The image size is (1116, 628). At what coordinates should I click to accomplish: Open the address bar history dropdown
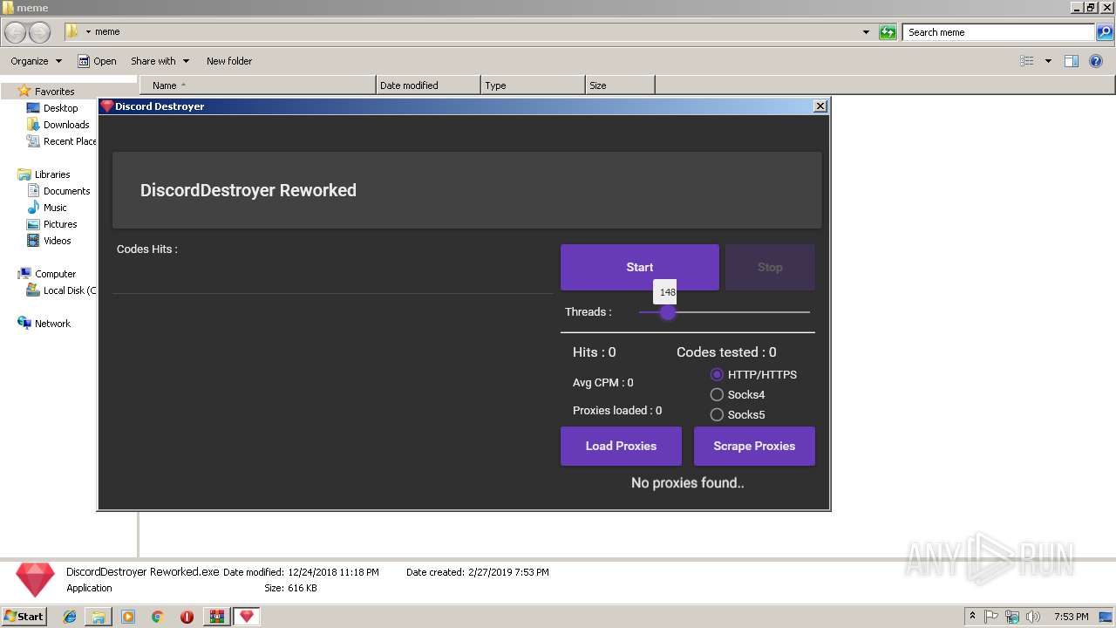tap(866, 32)
